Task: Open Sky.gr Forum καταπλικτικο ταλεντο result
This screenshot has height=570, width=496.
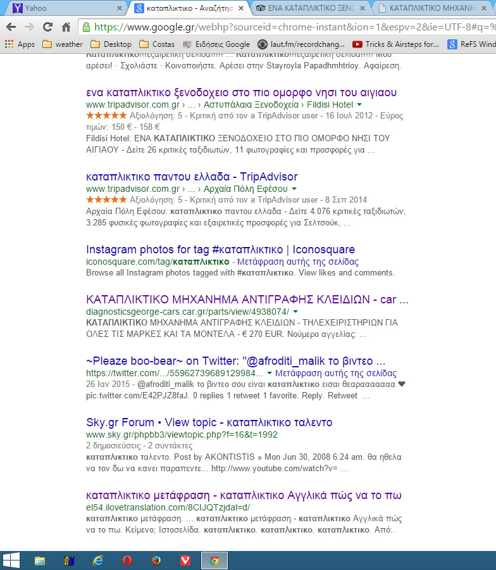Action: point(209,422)
